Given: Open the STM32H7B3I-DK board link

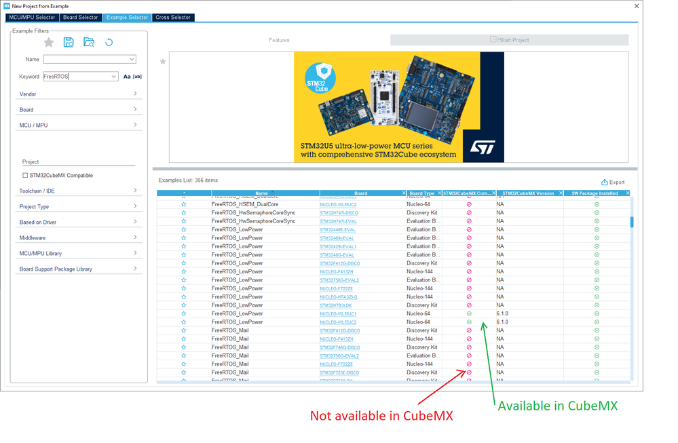Looking at the screenshot, I should (x=335, y=305).
